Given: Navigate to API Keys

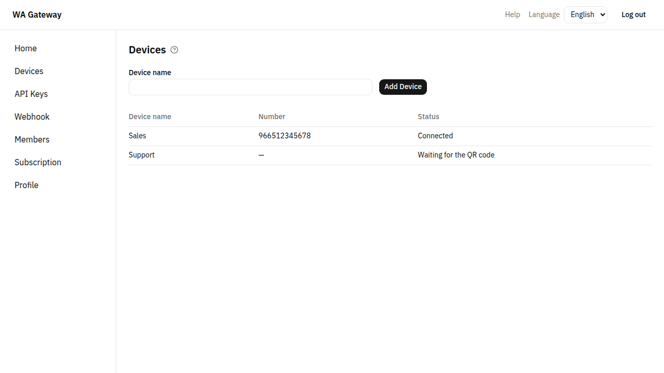Looking at the screenshot, I should (x=31, y=94).
